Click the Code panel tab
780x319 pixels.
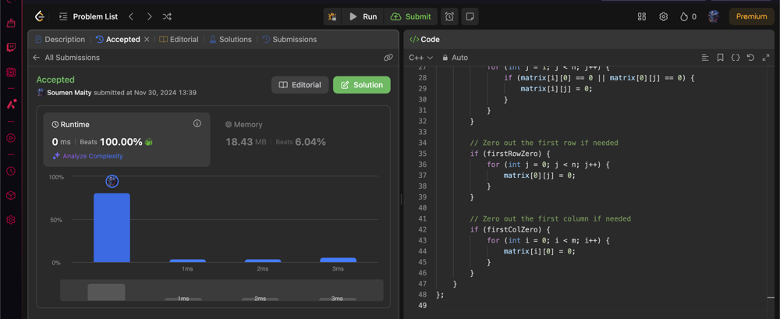pyautogui.click(x=425, y=39)
